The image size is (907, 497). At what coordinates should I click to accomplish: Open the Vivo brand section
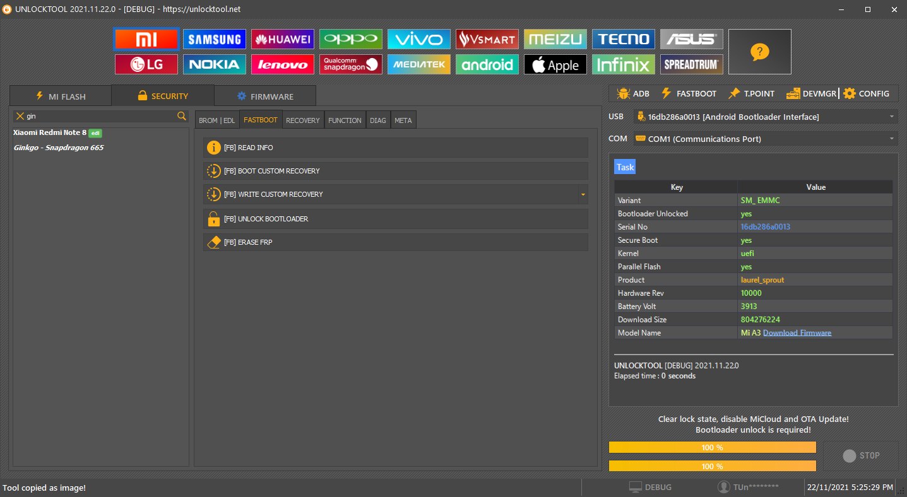click(419, 39)
